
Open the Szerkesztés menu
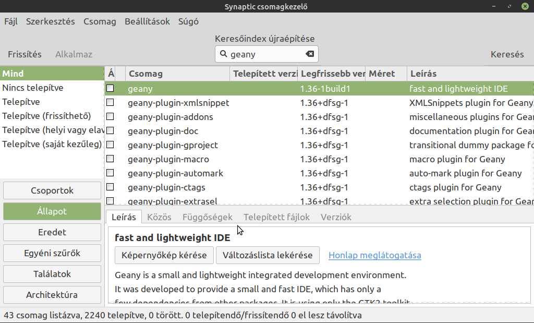click(x=51, y=21)
